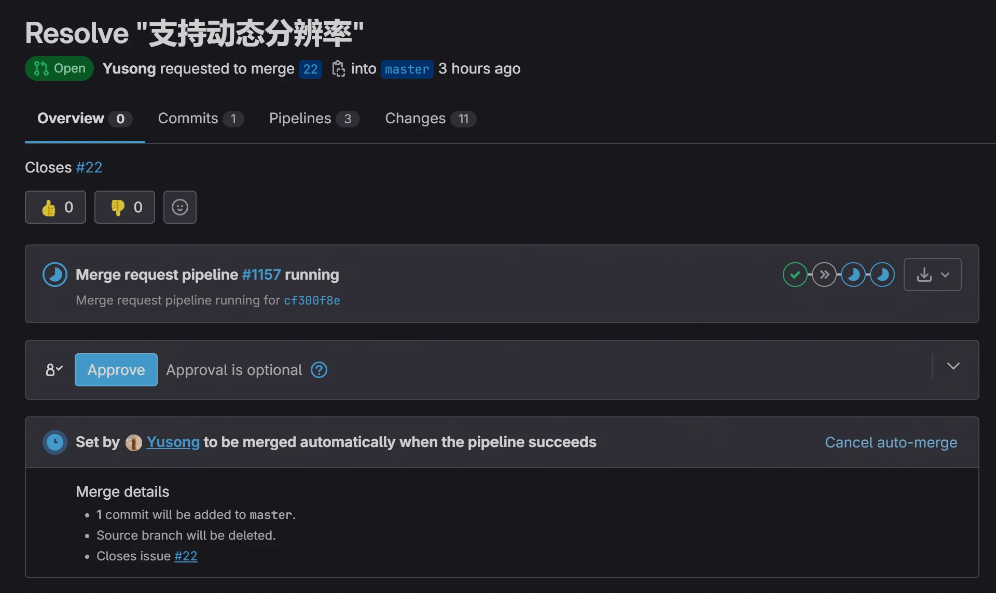Open the Changes tab
This screenshot has width=996, height=593.
430,119
